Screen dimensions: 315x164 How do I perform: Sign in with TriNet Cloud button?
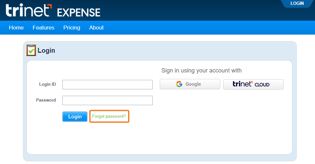(253, 84)
